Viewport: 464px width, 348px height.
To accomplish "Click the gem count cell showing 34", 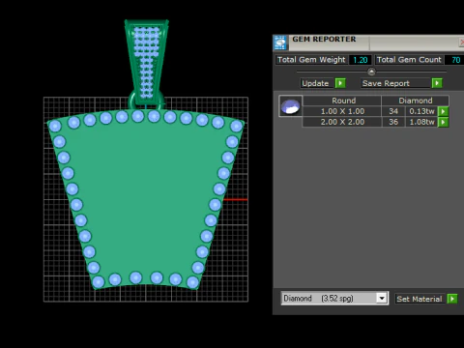I will (x=393, y=111).
